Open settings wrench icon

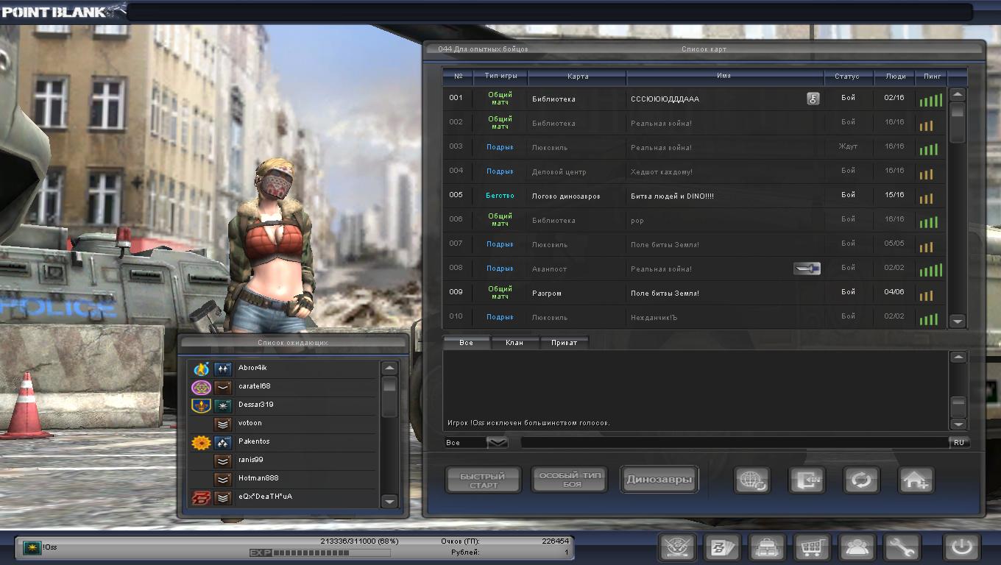(x=902, y=547)
